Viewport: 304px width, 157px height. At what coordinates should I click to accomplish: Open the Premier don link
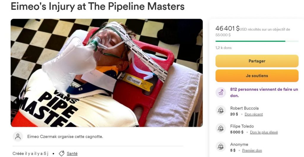coord(252,150)
